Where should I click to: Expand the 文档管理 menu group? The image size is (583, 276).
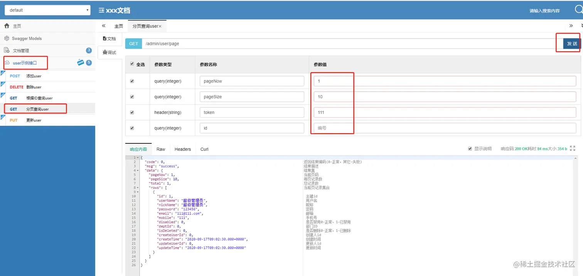click(47, 50)
